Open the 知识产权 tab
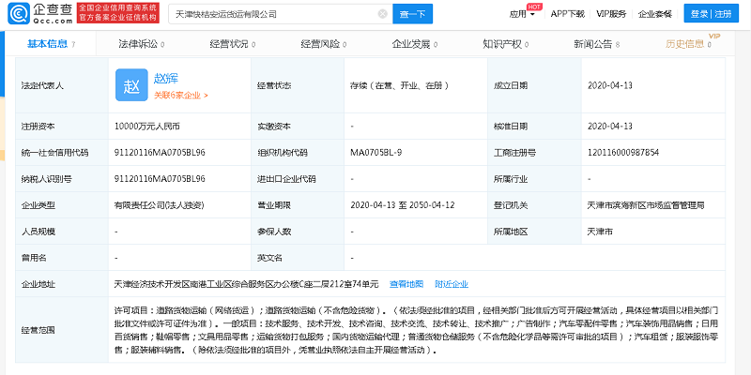Screen dimensions: 751x375 pos(502,44)
